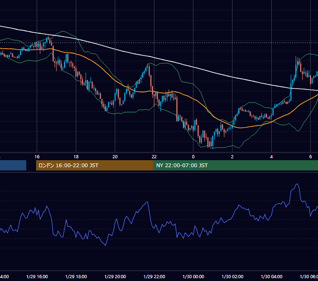Screen dimensions: 318x281
Task: Select the NY 22:00-07:00 JST session bar
Action: pyautogui.click(x=235, y=165)
